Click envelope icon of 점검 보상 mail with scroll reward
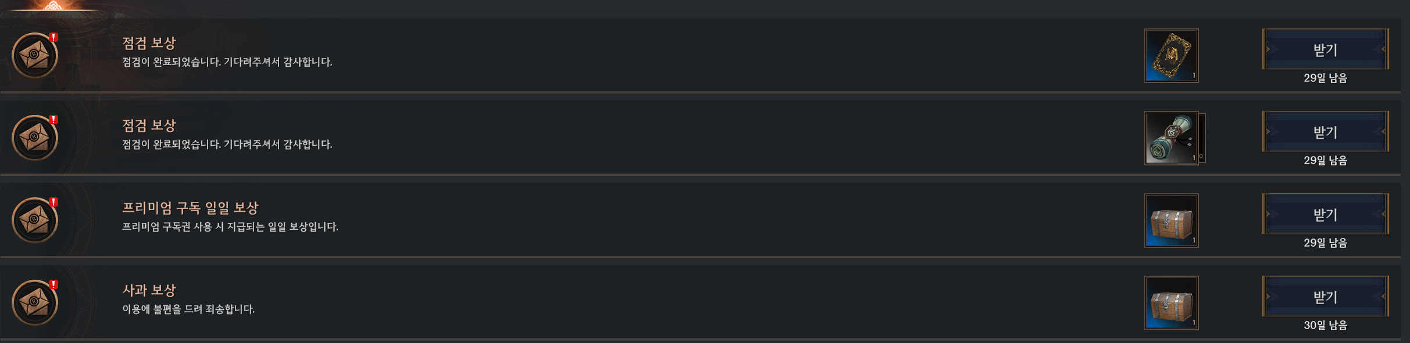This screenshot has height=343, width=1410. (35, 138)
